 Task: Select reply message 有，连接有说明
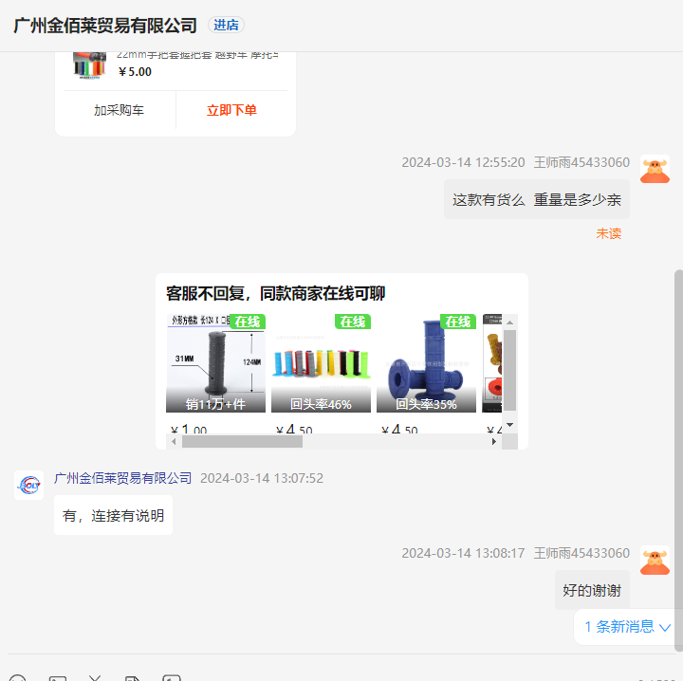113,515
